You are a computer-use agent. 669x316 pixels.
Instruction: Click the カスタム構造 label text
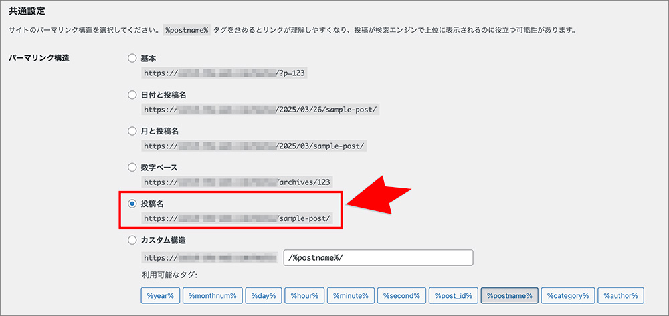tap(163, 241)
